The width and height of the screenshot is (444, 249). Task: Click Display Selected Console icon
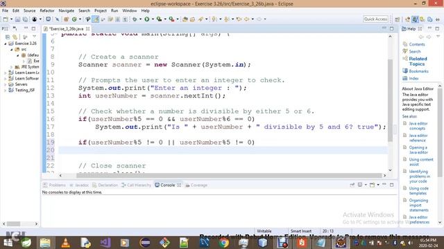pos(360,185)
